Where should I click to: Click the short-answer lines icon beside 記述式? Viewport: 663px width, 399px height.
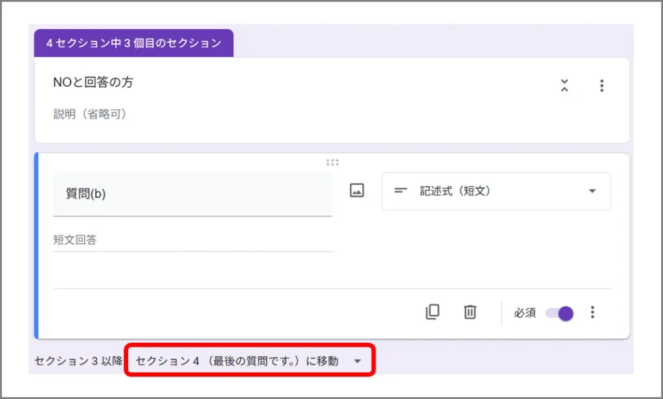[x=401, y=191]
